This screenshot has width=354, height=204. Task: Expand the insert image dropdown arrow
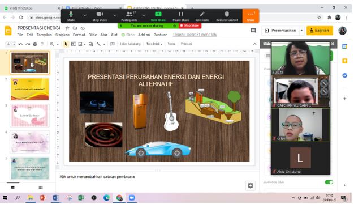click(85, 44)
